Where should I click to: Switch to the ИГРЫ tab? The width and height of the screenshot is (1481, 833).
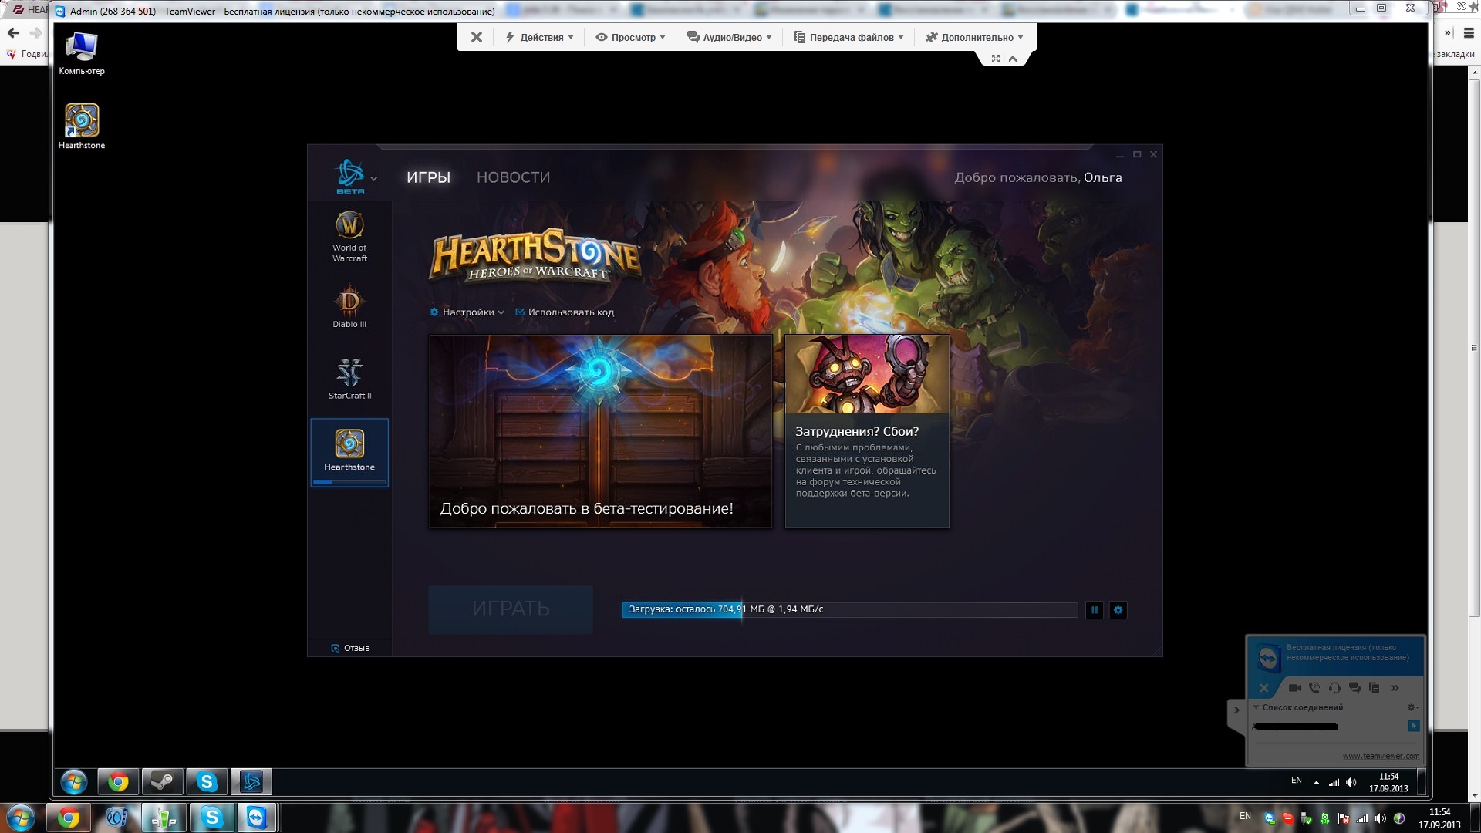(428, 177)
